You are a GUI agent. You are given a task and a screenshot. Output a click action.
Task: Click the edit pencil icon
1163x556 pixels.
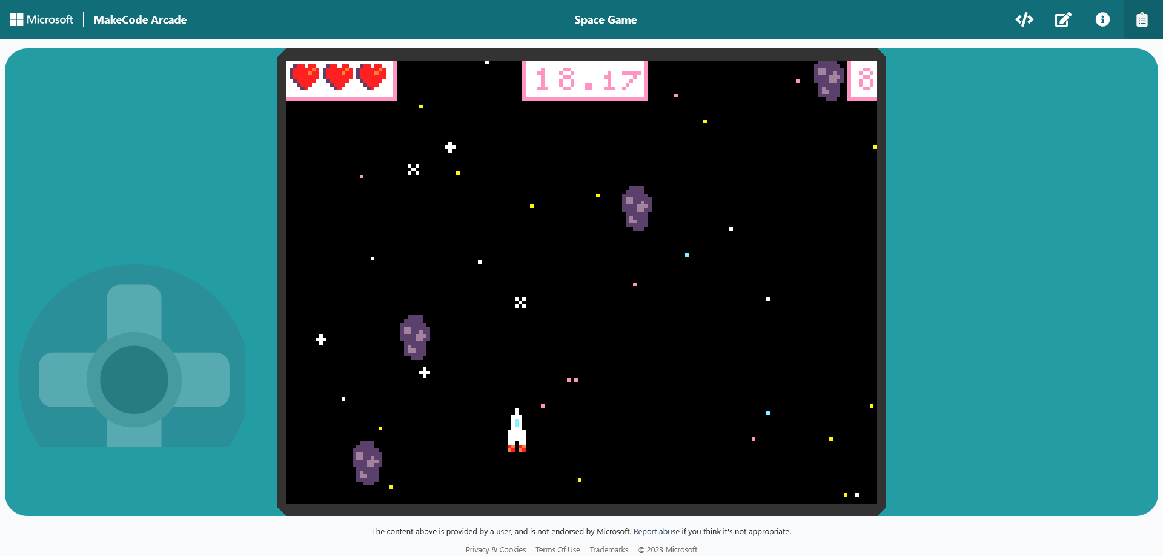coord(1063,19)
